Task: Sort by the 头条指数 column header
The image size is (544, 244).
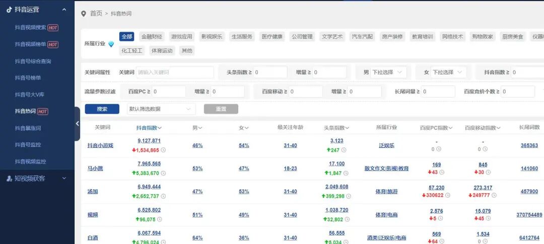Action: click(x=336, y=128)
